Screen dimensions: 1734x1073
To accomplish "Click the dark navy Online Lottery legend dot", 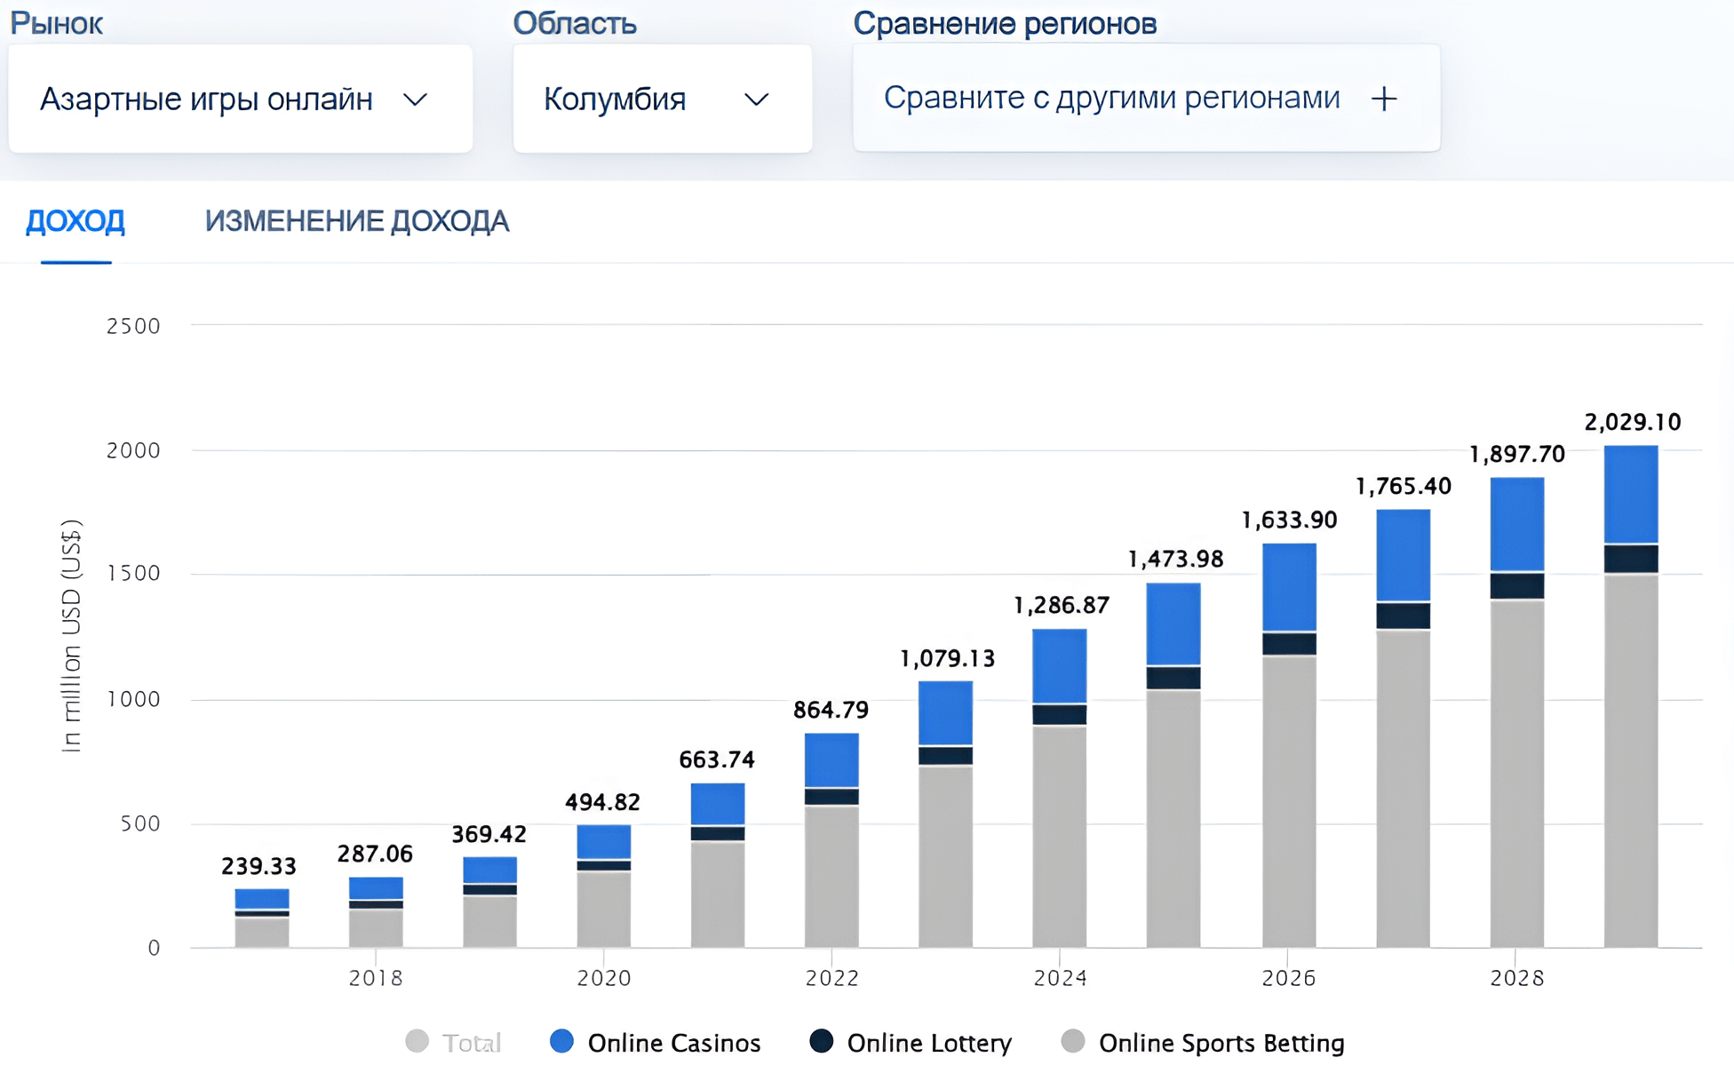I will coord(822,1041).
